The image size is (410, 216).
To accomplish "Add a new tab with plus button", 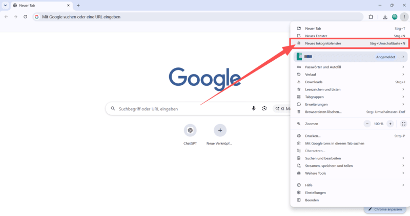I will (x=78, y=5).
